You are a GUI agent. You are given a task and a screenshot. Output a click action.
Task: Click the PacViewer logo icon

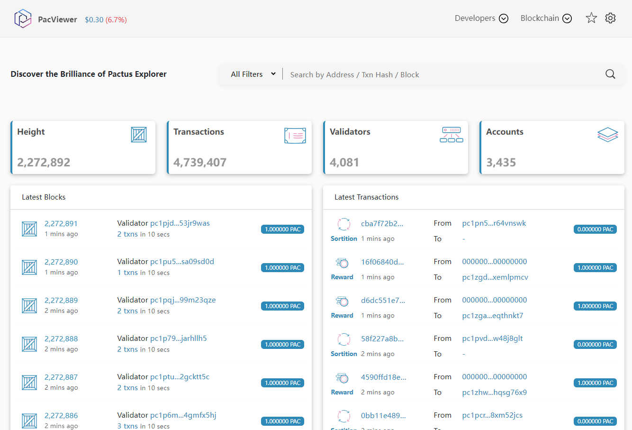point(22,18)
